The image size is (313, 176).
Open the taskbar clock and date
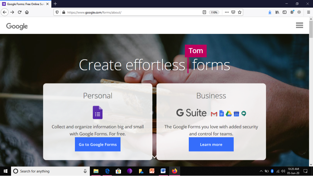coord(293,171)
